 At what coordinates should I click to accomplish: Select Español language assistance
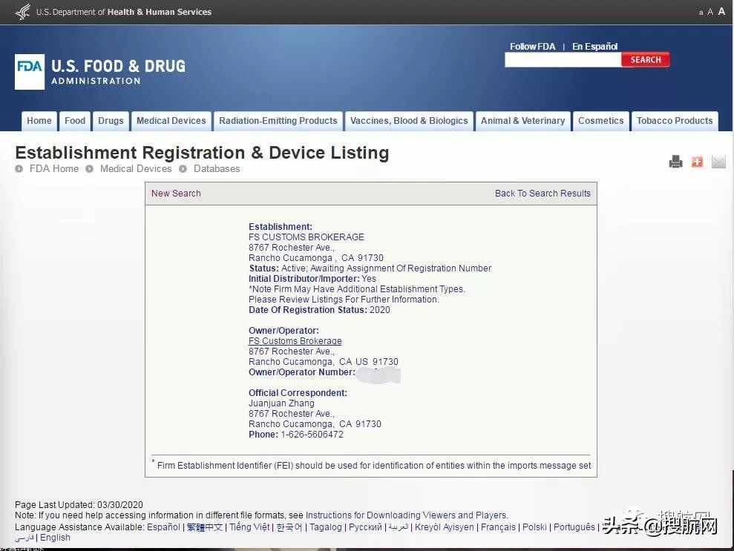click(163, 527)
